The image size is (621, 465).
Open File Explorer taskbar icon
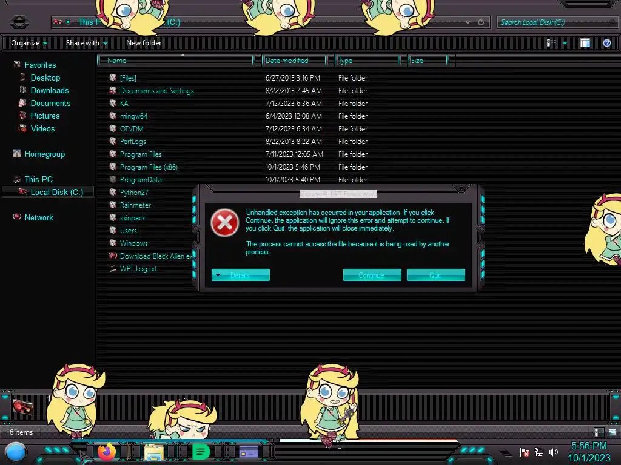pyautogui.click(x=154, y=452)
